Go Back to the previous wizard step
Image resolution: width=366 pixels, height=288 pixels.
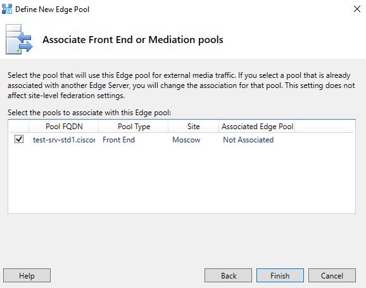[229, 275]
